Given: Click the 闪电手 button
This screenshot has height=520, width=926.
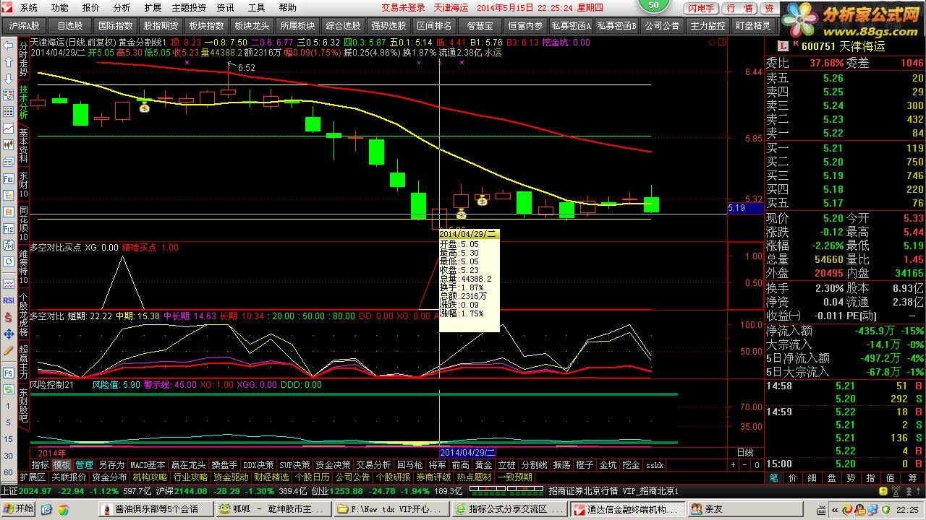Looking at the screenshot, I should [702, 9].
